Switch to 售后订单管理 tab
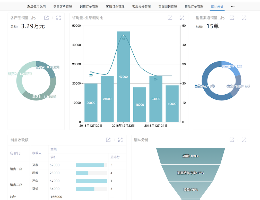Image resolution: width=260 pixels, height=200 pixels. coord(194,7)
